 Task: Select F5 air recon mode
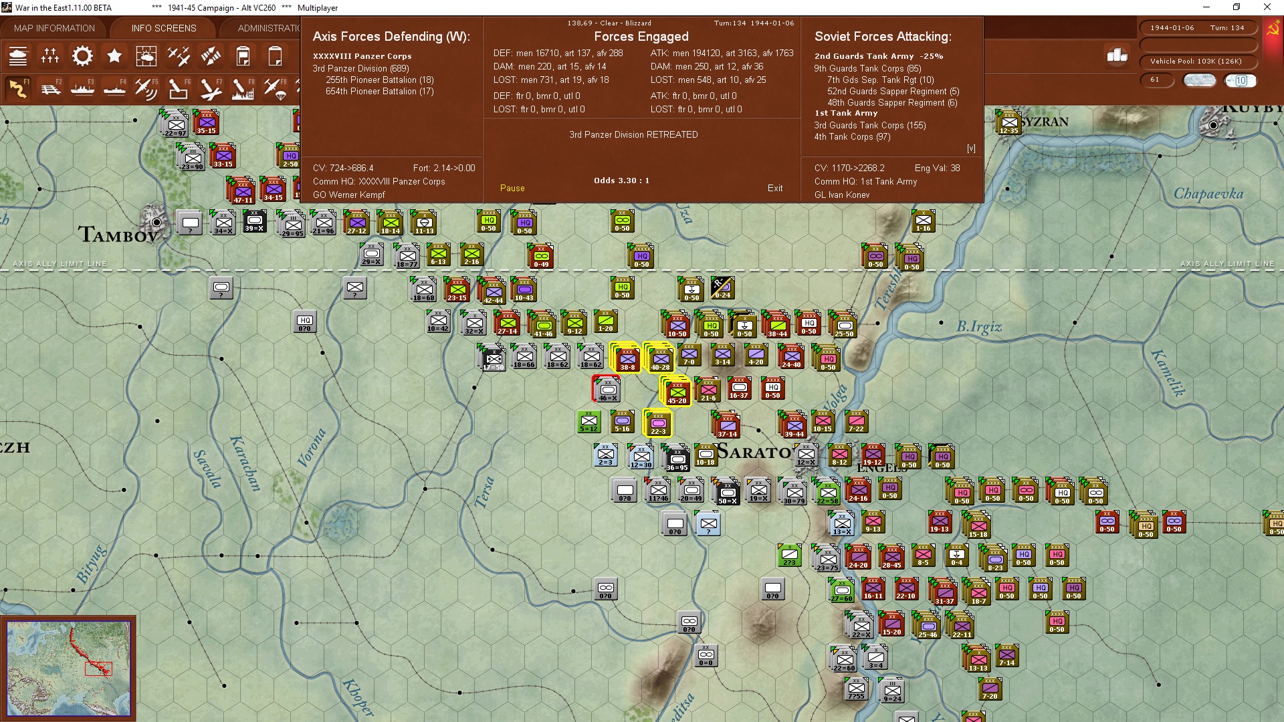coord(146,88)
